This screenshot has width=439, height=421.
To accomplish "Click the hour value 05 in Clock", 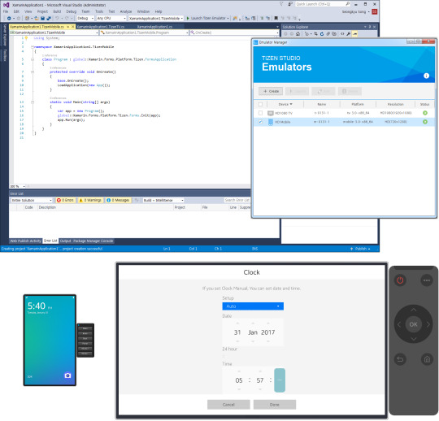I will pos(239,380).
